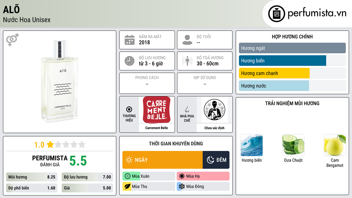
Task: Click the filled yellow rating star
Action: coord(50,144)
